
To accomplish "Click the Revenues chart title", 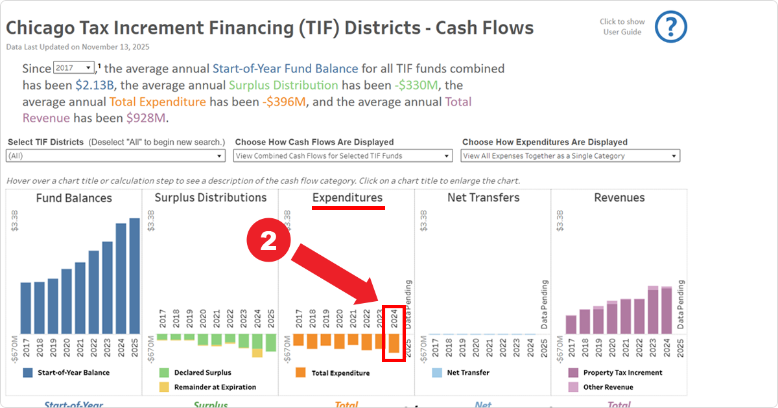I will pos(620,198).
